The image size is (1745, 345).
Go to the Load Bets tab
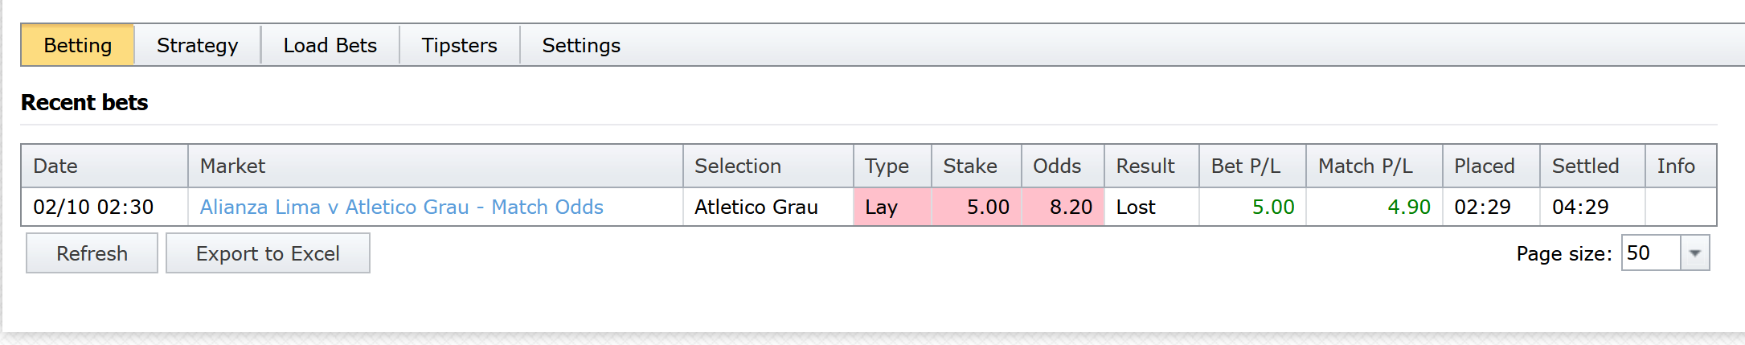(330, 46)
